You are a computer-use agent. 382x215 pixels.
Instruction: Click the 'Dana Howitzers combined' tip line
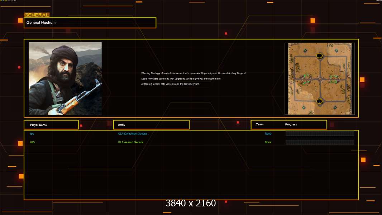[x=181, y=78]
